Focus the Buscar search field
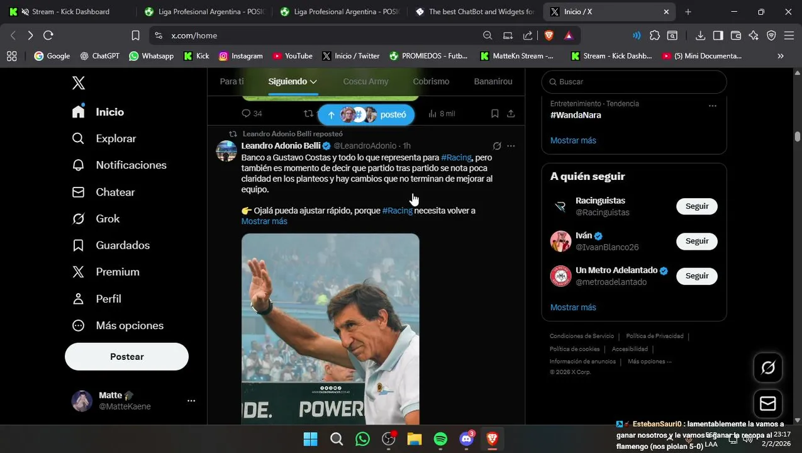Screen dimensions: 802x453 pos(634,82)
